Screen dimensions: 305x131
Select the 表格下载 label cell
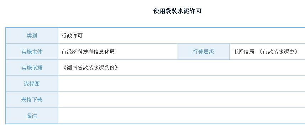pyautogui.click(x=32, y=100)
